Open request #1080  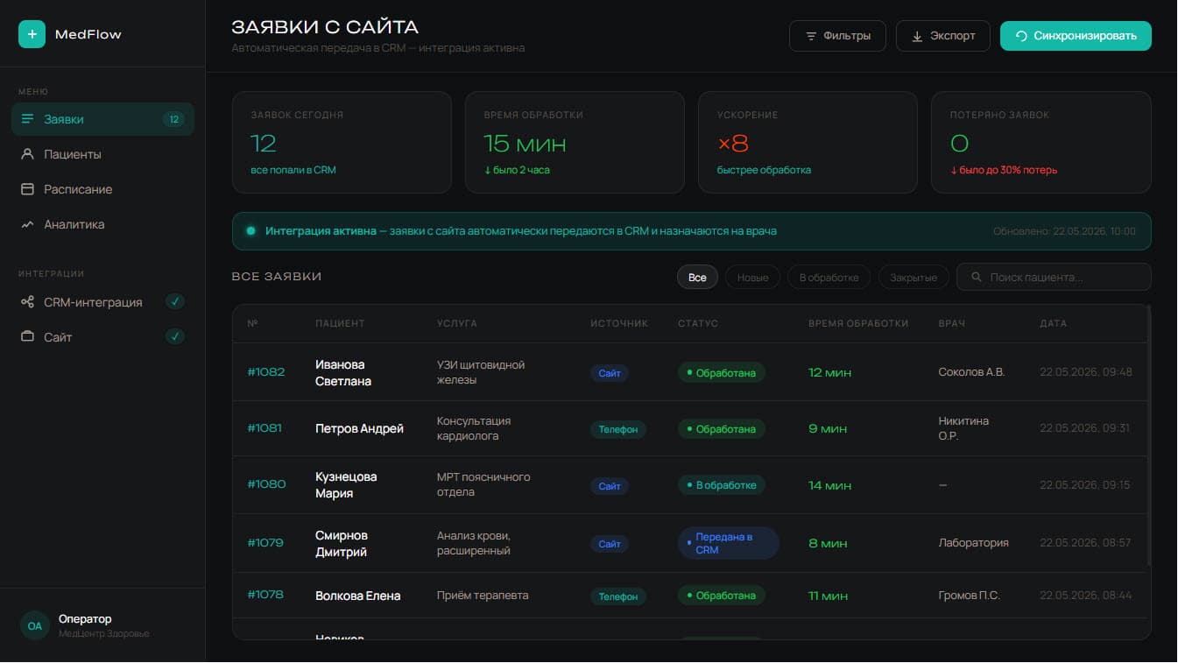(x=266, y=484)
